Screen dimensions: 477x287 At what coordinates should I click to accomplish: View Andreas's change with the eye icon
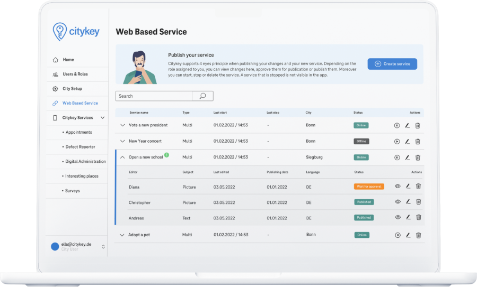pyautogui.click(x=397, y=217)
